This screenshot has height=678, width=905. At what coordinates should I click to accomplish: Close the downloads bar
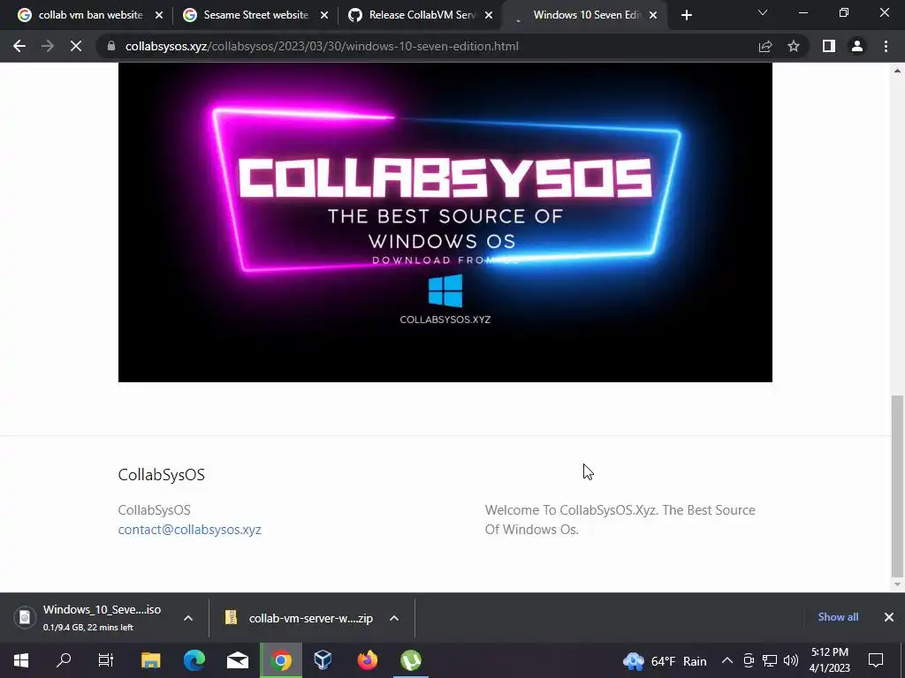coord(889,617)
